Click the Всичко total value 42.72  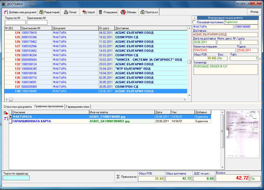click(x=233, y=178)
